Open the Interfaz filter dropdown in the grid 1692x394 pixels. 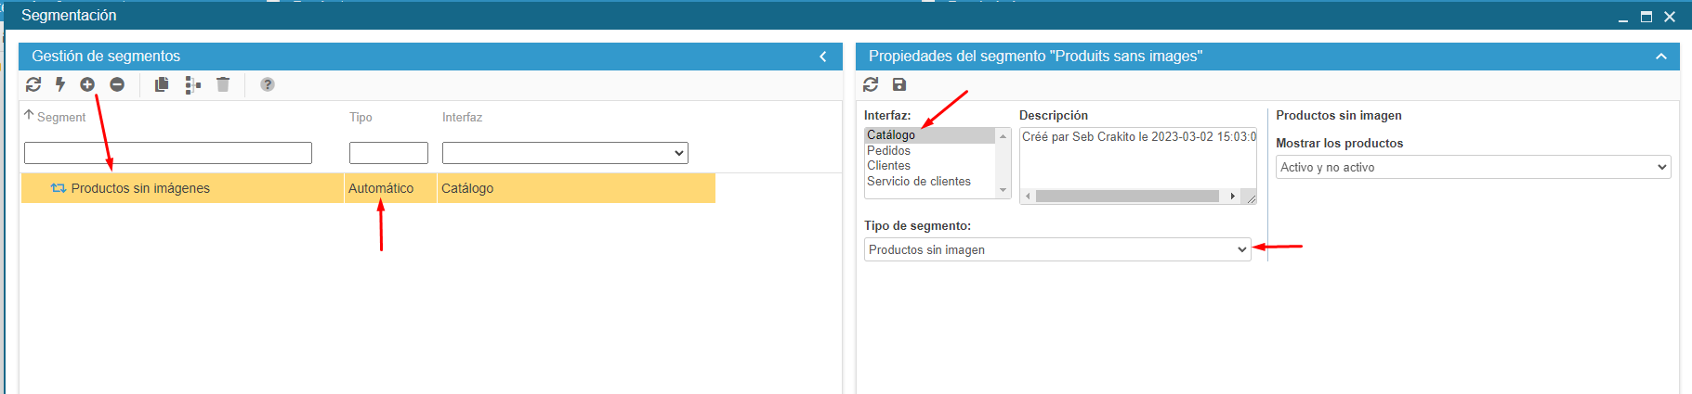pos(565,153)
